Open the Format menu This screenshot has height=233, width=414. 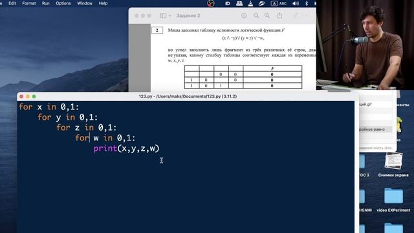pos(28,3)
